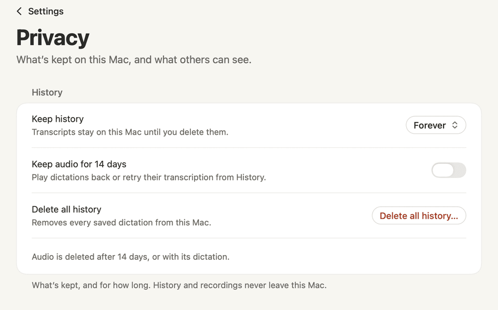Click the Delete all history… button
The width and height of the screenshot is (498, 310).
click(419, 216)
